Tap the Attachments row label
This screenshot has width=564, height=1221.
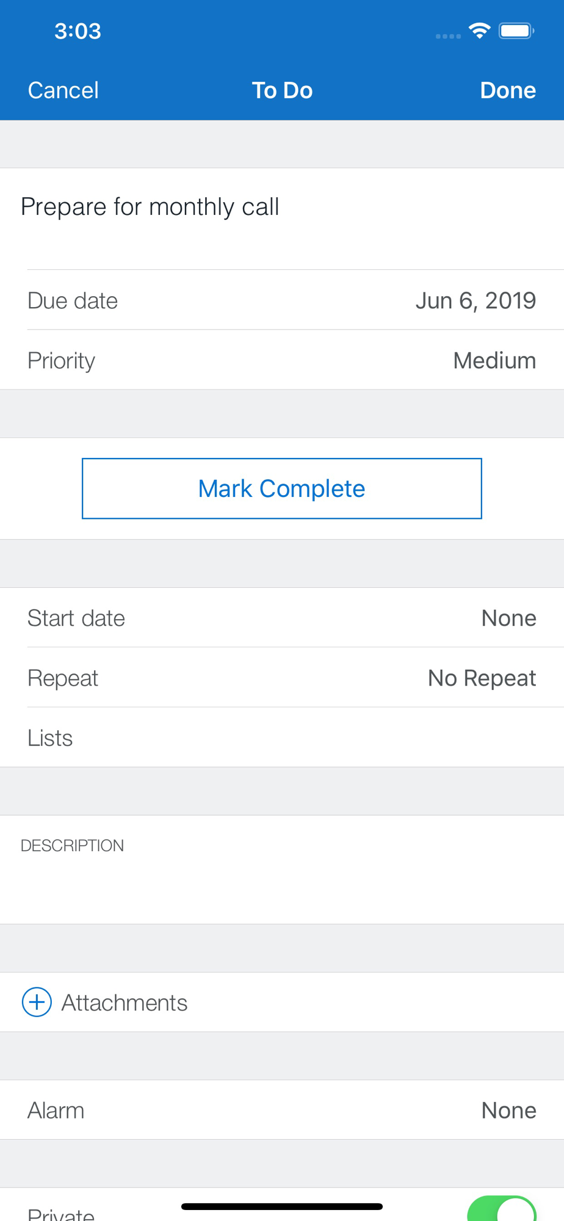click(x=125, y=1002)
